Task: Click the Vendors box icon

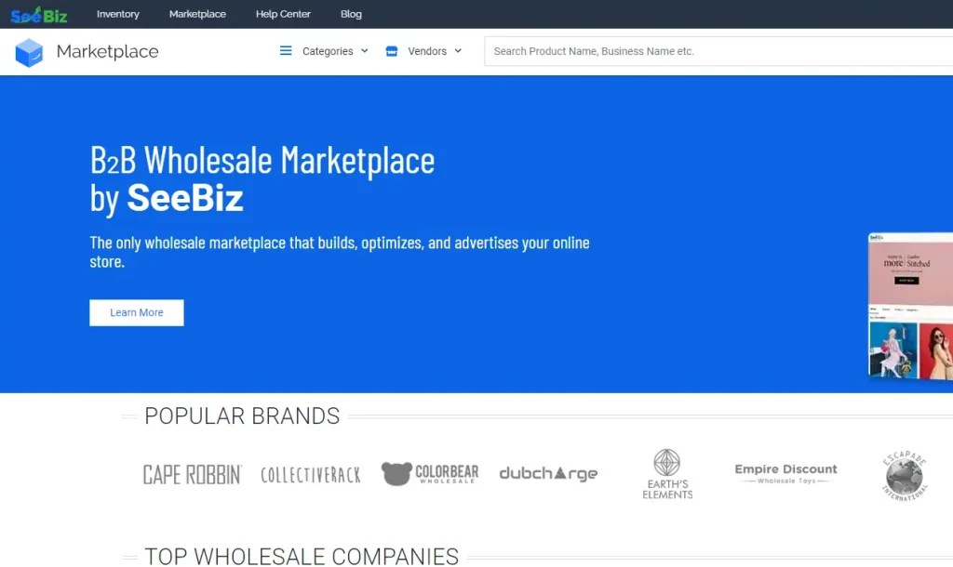Action: coord(392,51)
